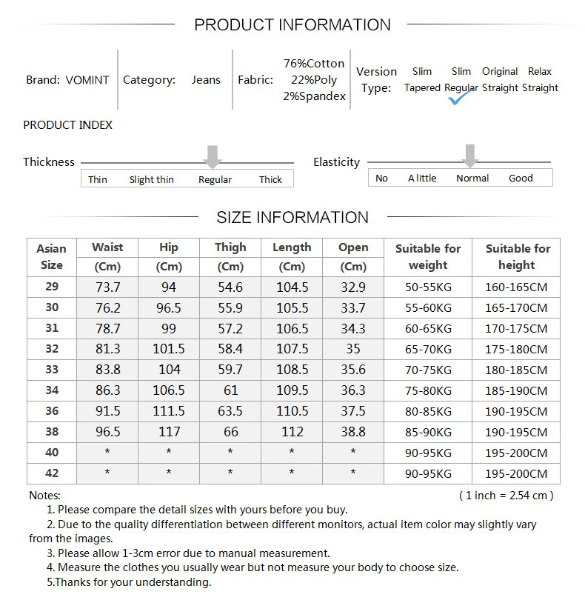Image resolution: width=585 pixels, height=603 pixels.
Task: Select the Slim Tapered version type
Action: [x=422, y=79]
